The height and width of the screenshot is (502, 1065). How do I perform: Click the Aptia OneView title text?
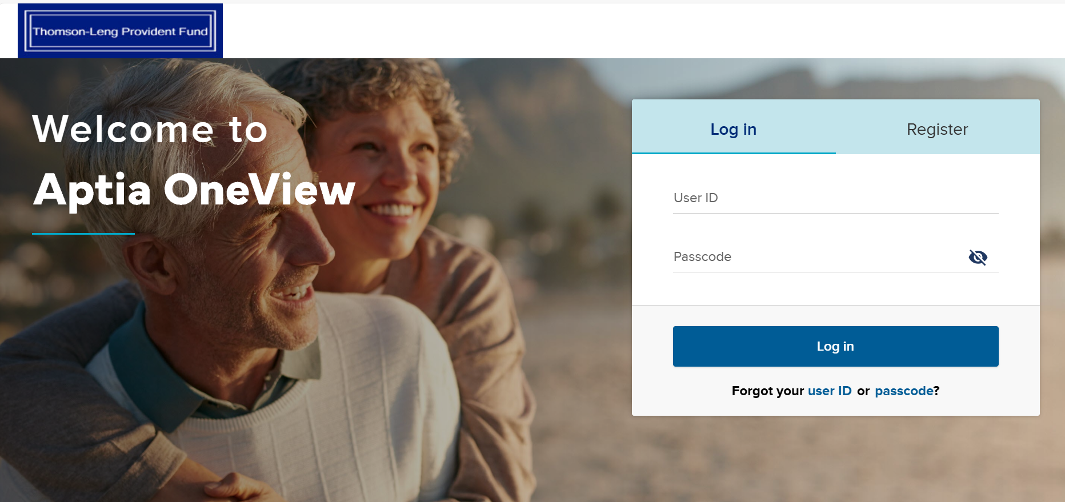(194, 190)
